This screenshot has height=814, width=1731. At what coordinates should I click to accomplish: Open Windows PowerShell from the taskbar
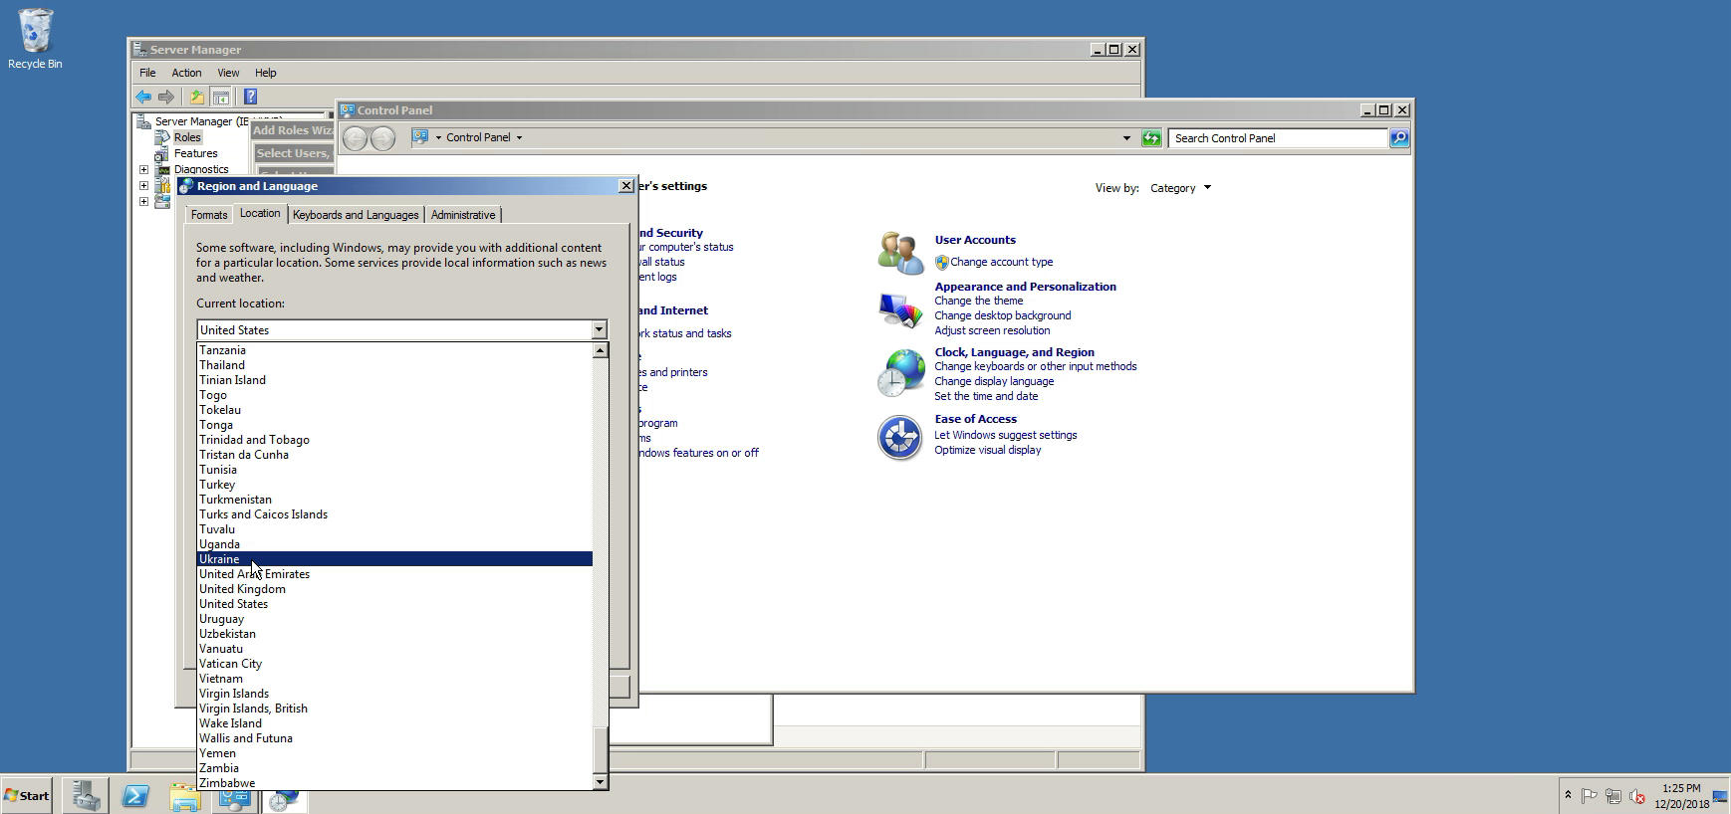tap(135, 795)
